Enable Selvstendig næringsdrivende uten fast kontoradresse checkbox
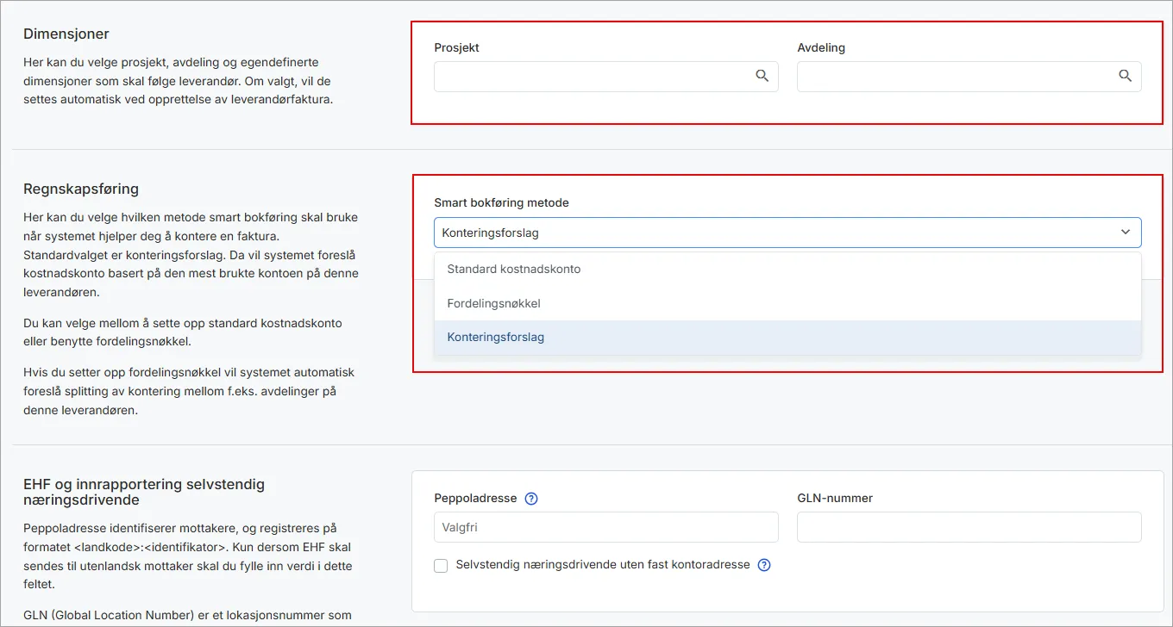 441,566
